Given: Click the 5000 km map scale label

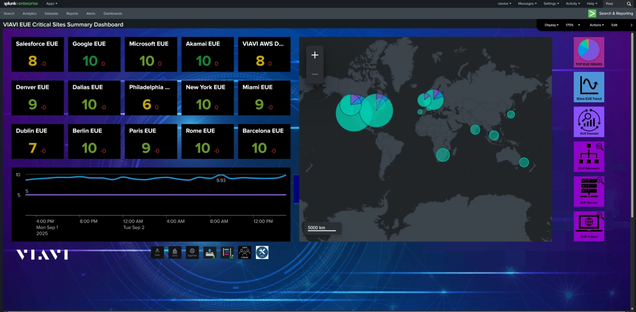Looking at the screenshot, I should (317, 228).
